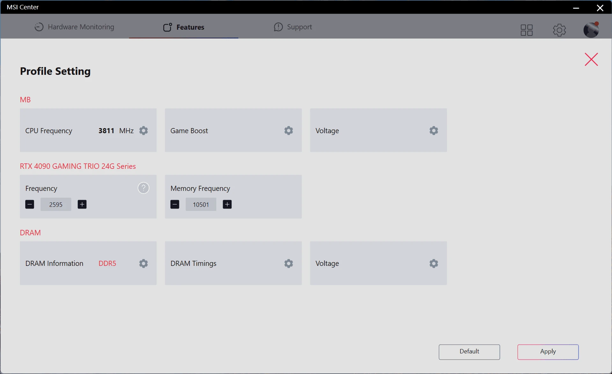The height and width of the screenshot is (374, 612).
Task: Apply the profile settings
Action: 548,352
